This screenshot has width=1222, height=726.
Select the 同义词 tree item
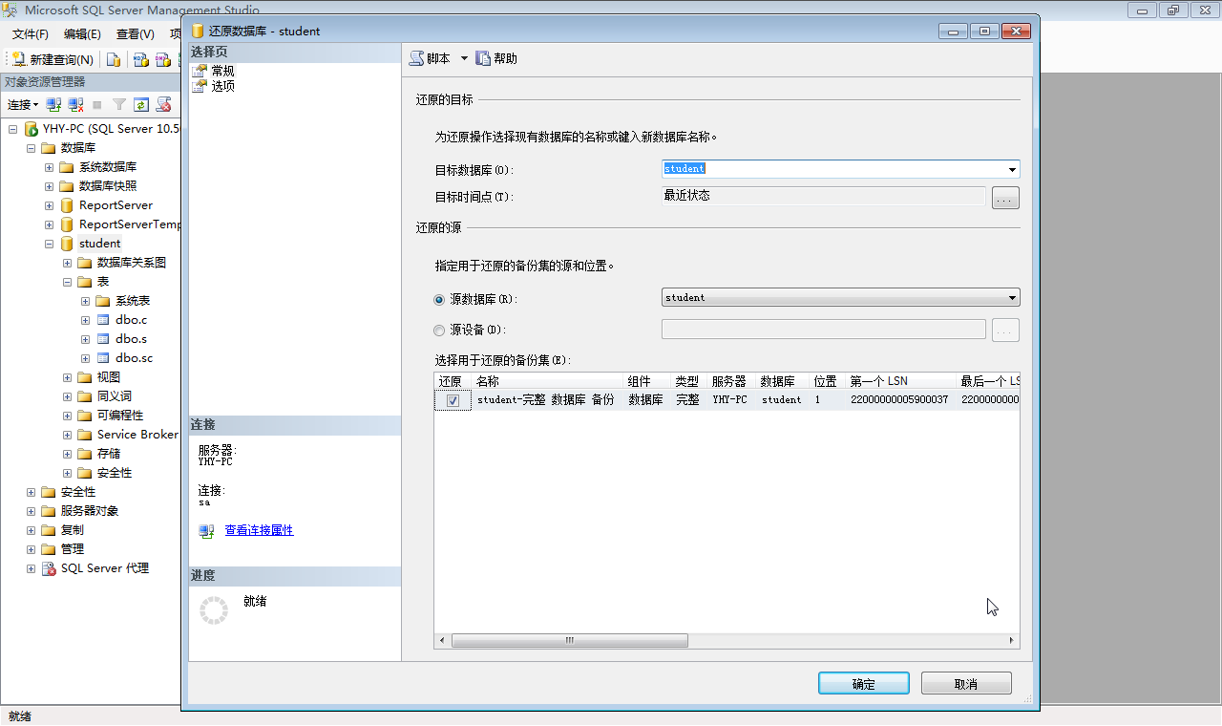[x=115, y=396]
